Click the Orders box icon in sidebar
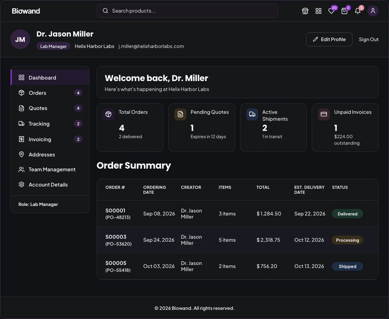Viewport: 389px width, 319px height. 22,93
